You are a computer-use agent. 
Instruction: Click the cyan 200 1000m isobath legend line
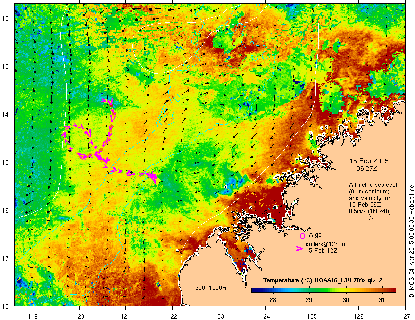[205, 293]
